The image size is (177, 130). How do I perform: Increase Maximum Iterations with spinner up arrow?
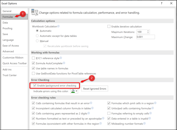pyautogui.click(x=148, y=31)
